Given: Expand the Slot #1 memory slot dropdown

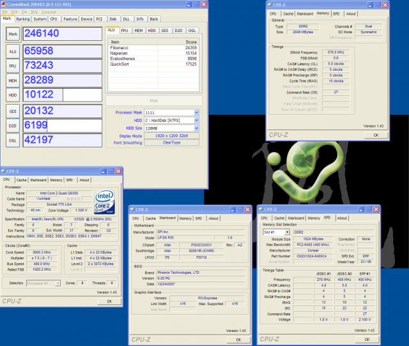Looking at the screenshot, I should 287,232.
